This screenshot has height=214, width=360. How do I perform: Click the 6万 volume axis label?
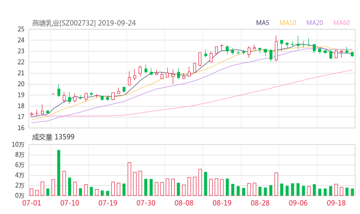pyautogui.click(x=20, y=165)
